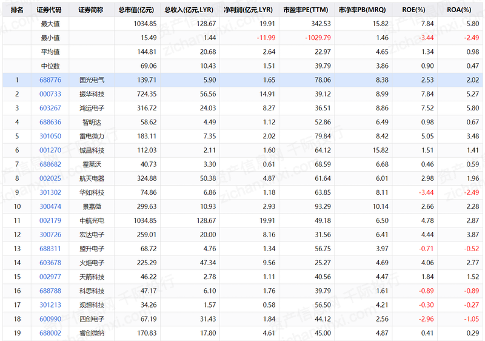Image resolution: width=485 pixels, height=341 pixels.
Task: Select the 景嘉微 name cell
Action: coord(92,206)
